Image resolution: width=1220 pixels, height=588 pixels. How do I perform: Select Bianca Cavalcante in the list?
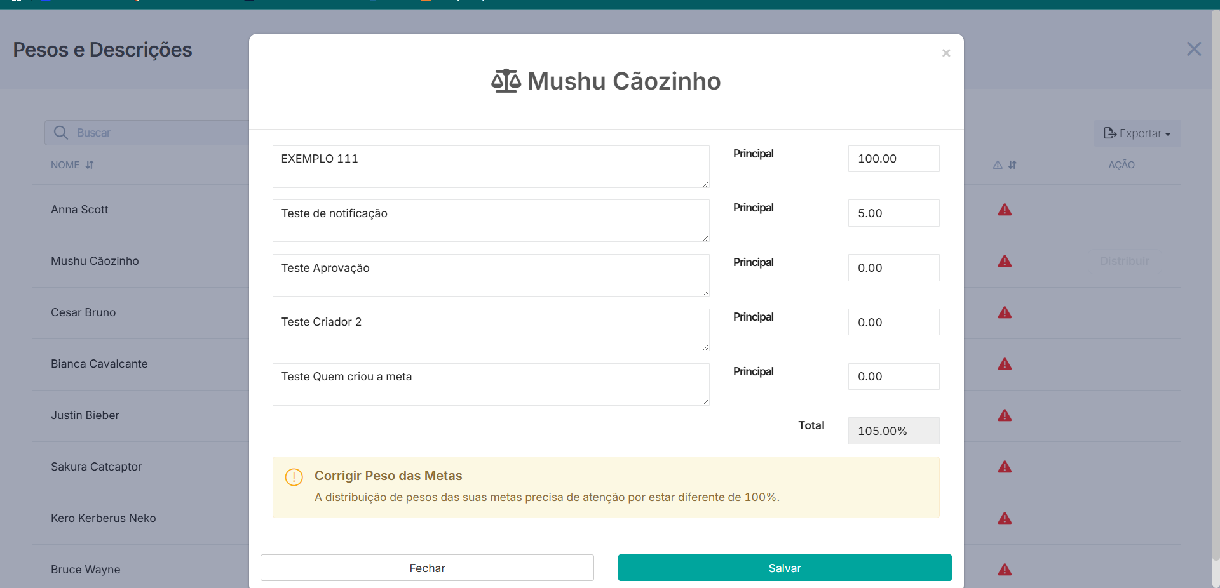(99, 364)
